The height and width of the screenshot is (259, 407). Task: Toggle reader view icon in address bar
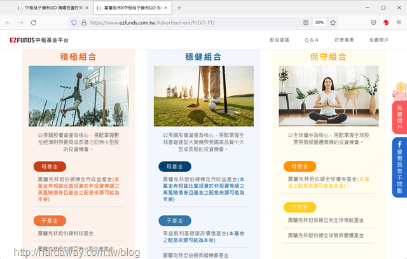pos(306,23)
